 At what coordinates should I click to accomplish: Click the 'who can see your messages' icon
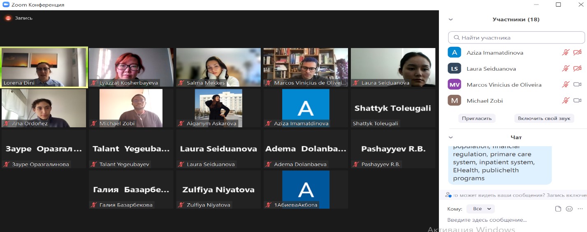448,195
